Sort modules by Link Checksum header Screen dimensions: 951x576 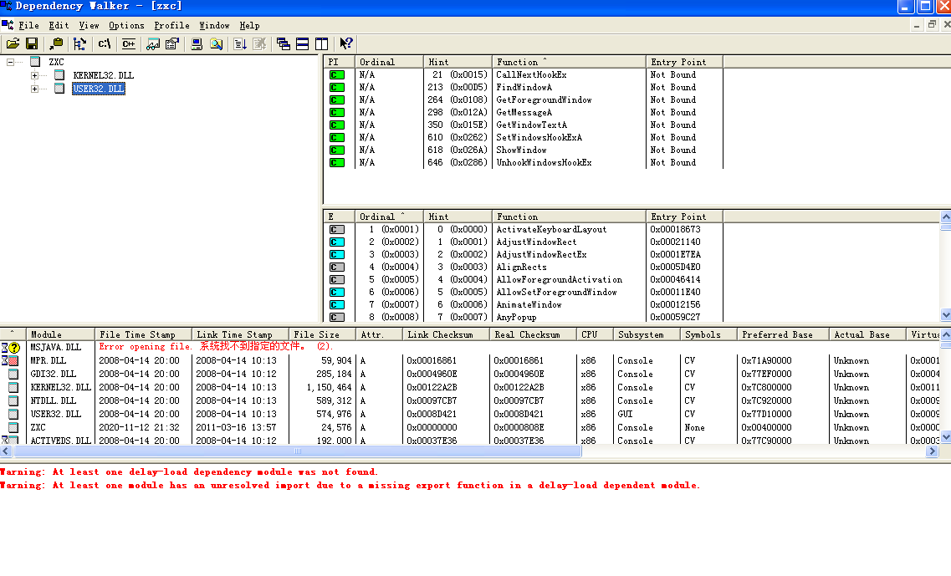[446, 334]
